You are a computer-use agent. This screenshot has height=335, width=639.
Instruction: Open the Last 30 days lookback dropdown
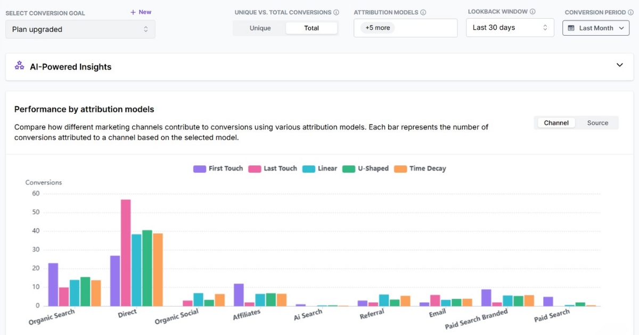click(510, 27)
